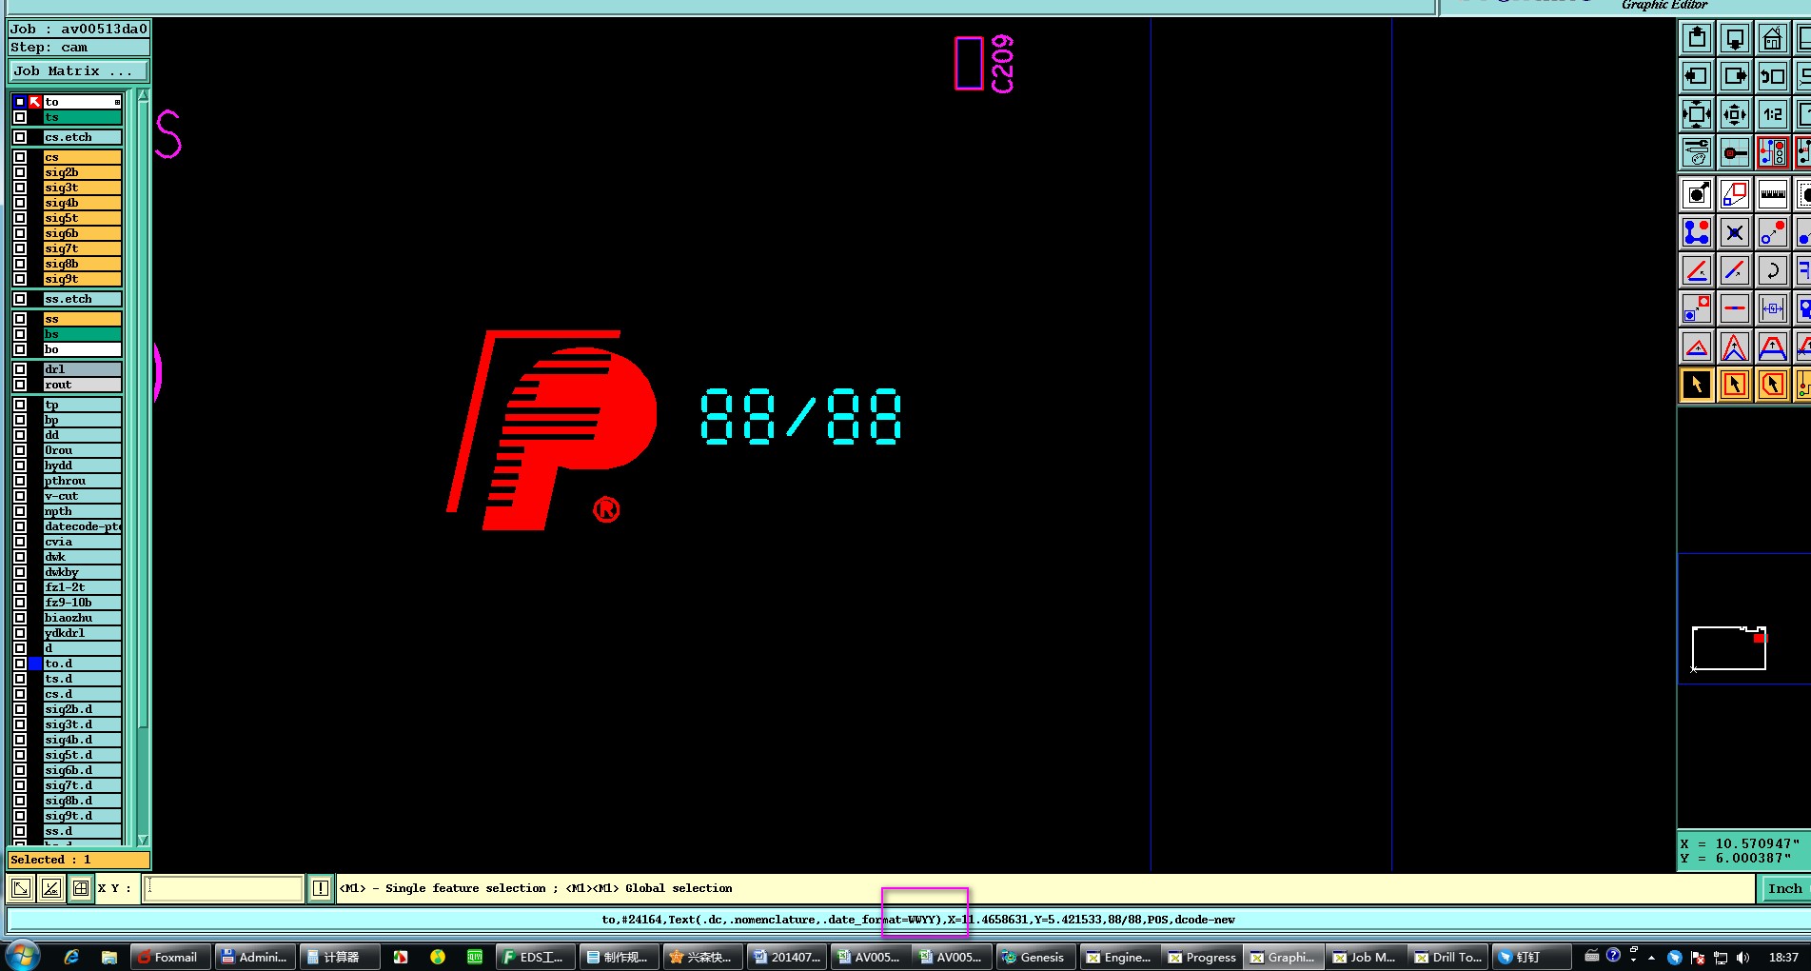This screenshot has height=971, width=1811.
Task: Select layer v-cut in the list
Action: [x=83, y=496]
